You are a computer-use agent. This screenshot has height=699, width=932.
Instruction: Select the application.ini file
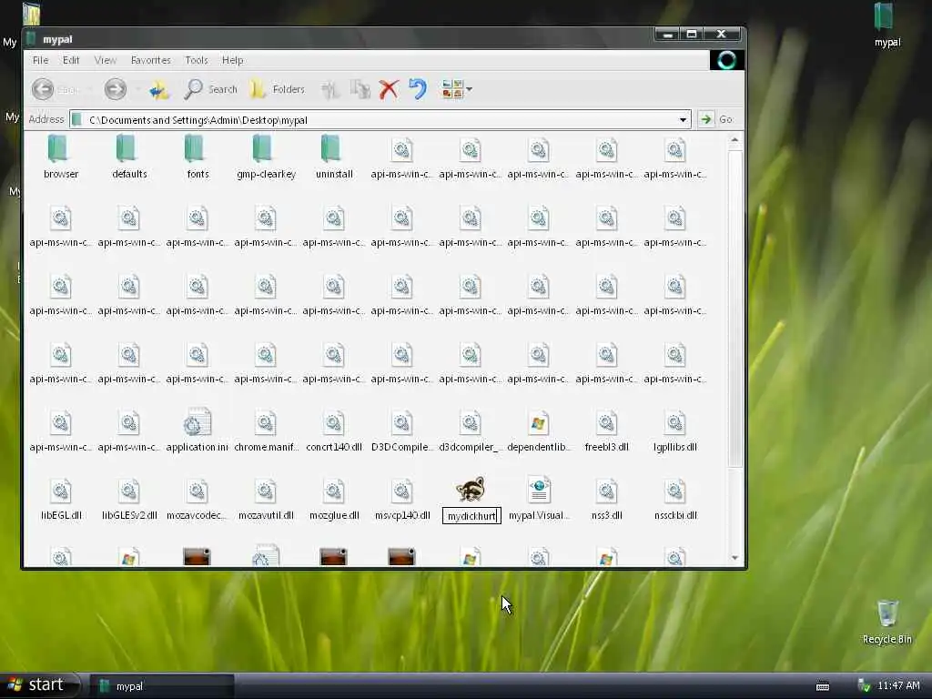(198, 431)
